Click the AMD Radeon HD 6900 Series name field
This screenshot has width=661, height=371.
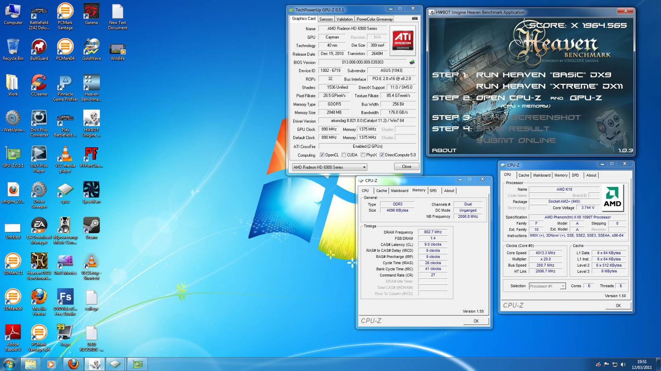pyautogui.click(x=352, y=28)
